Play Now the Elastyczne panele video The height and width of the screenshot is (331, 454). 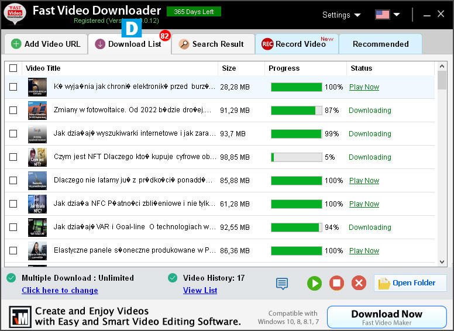[x=364, y=251]
